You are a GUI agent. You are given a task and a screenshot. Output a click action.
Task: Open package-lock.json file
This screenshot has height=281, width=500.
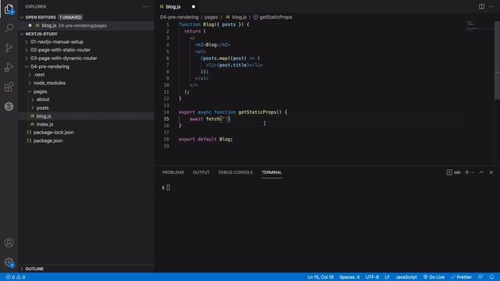coord(53,132)
